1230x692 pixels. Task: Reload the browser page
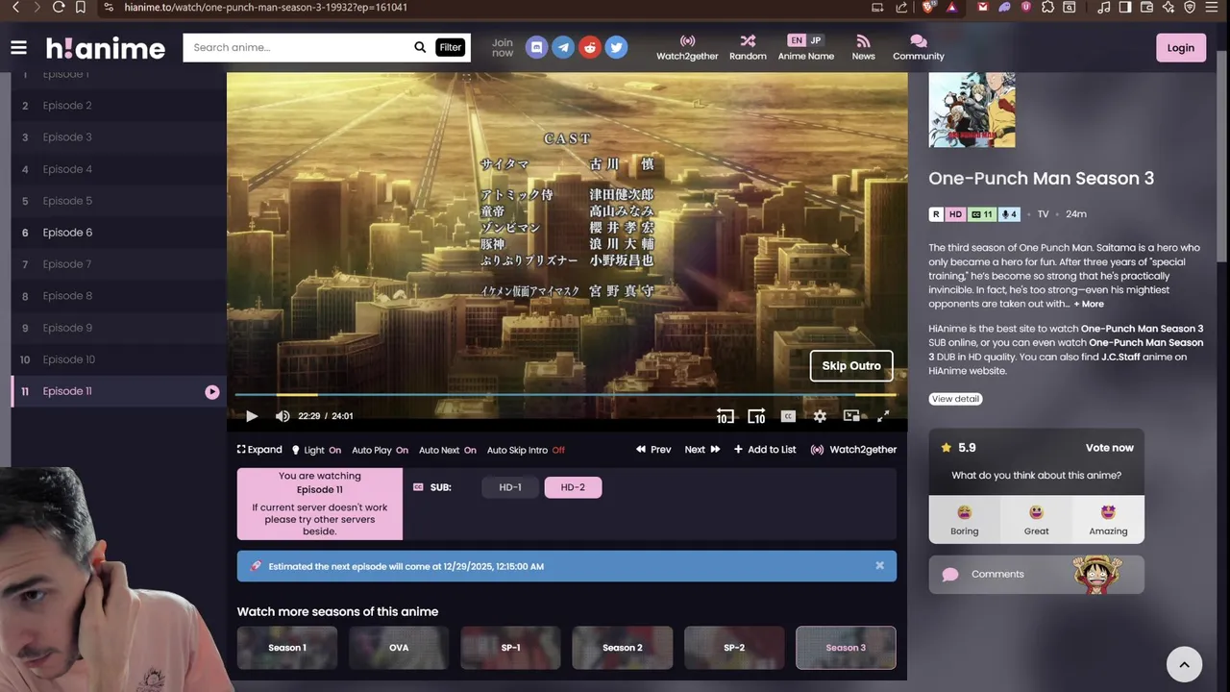point(59,7)
